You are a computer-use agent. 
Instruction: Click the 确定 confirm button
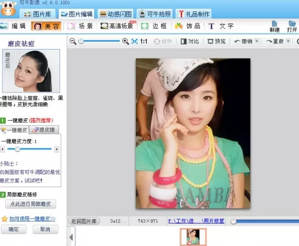pyautogui.click(x=14, y=229)
